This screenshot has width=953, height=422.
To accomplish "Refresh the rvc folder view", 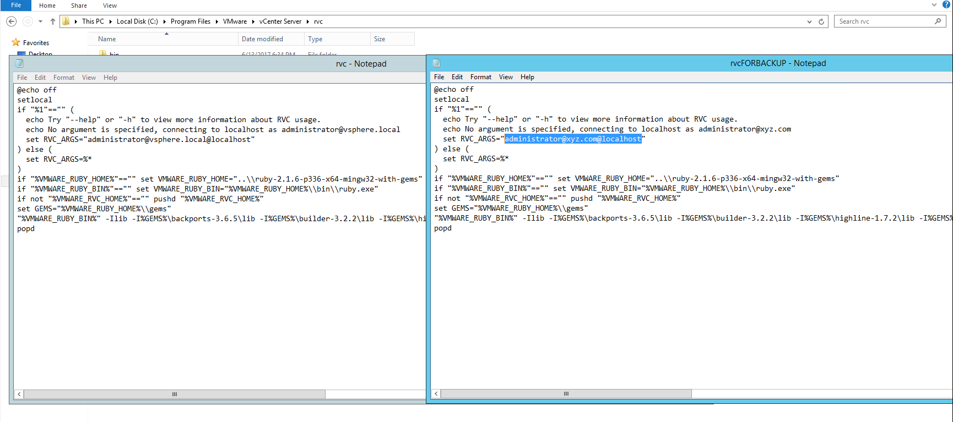I will [821, 21].
